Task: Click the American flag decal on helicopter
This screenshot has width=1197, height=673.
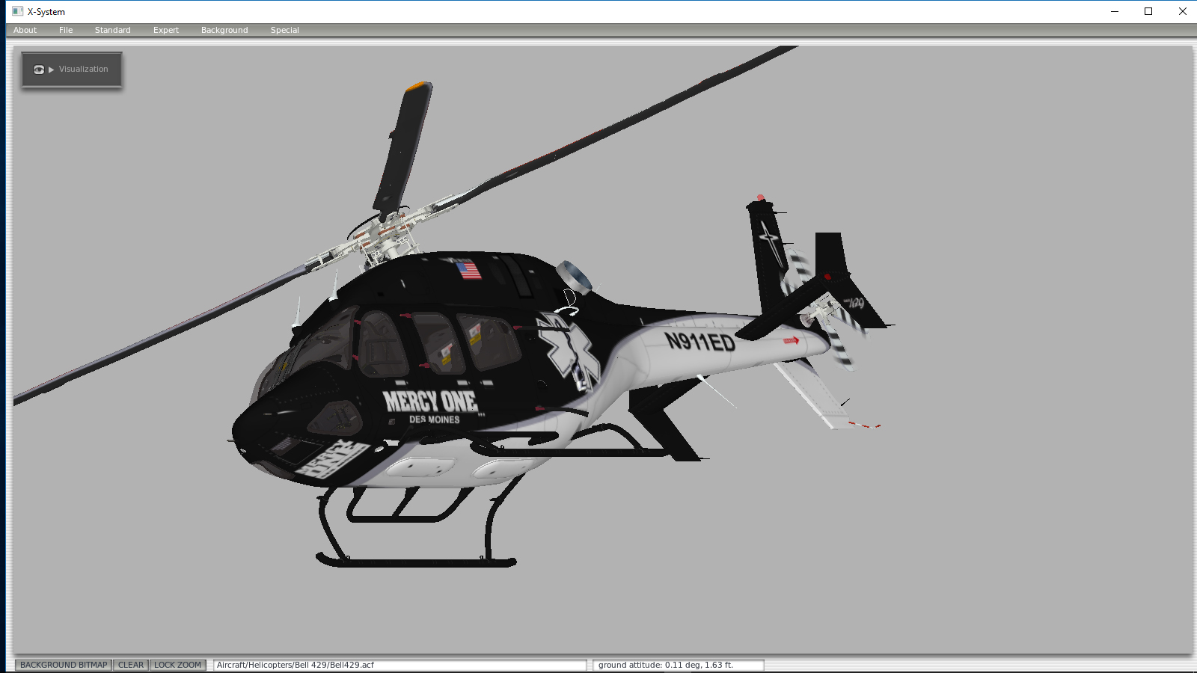Action: click(468, 270)
